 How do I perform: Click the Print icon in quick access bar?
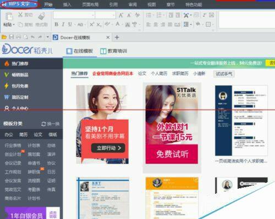coord(19,37)
